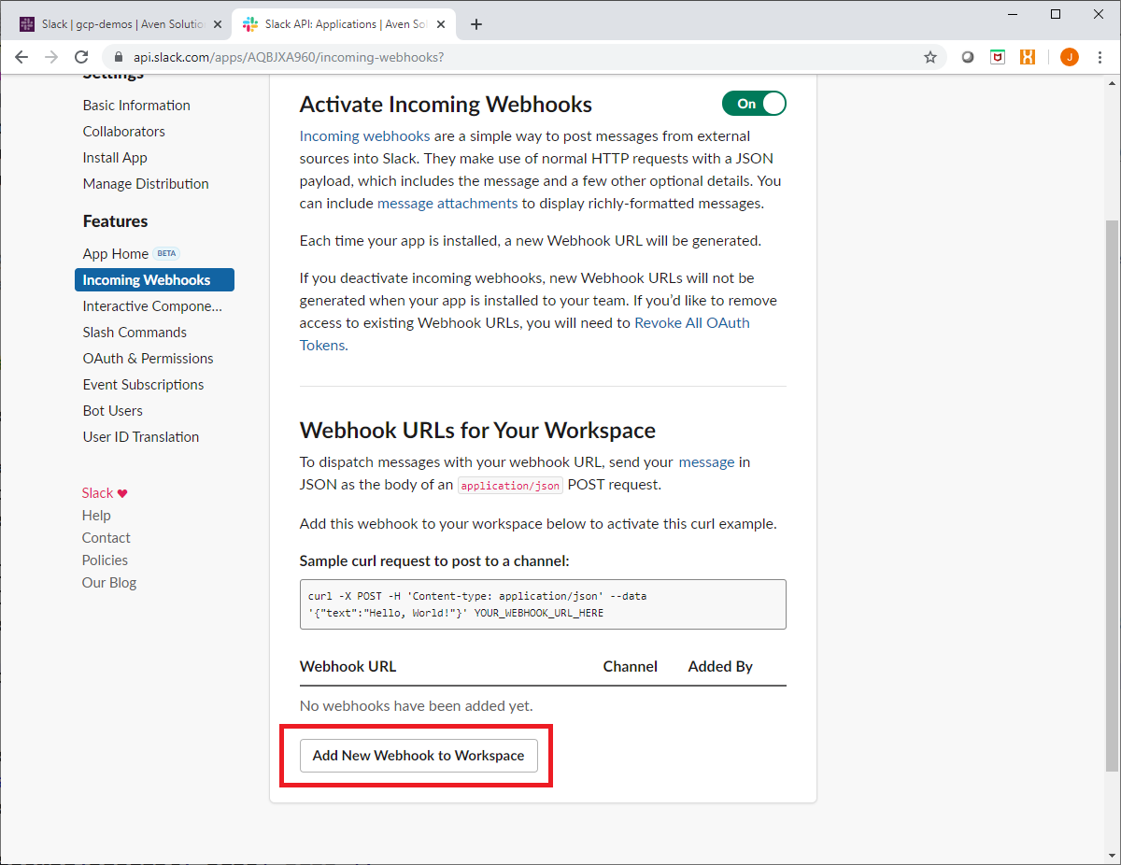Switch to the Slack gcp-demos tab
Viewport: 1121px width, 865px height.
click(120, 24)
